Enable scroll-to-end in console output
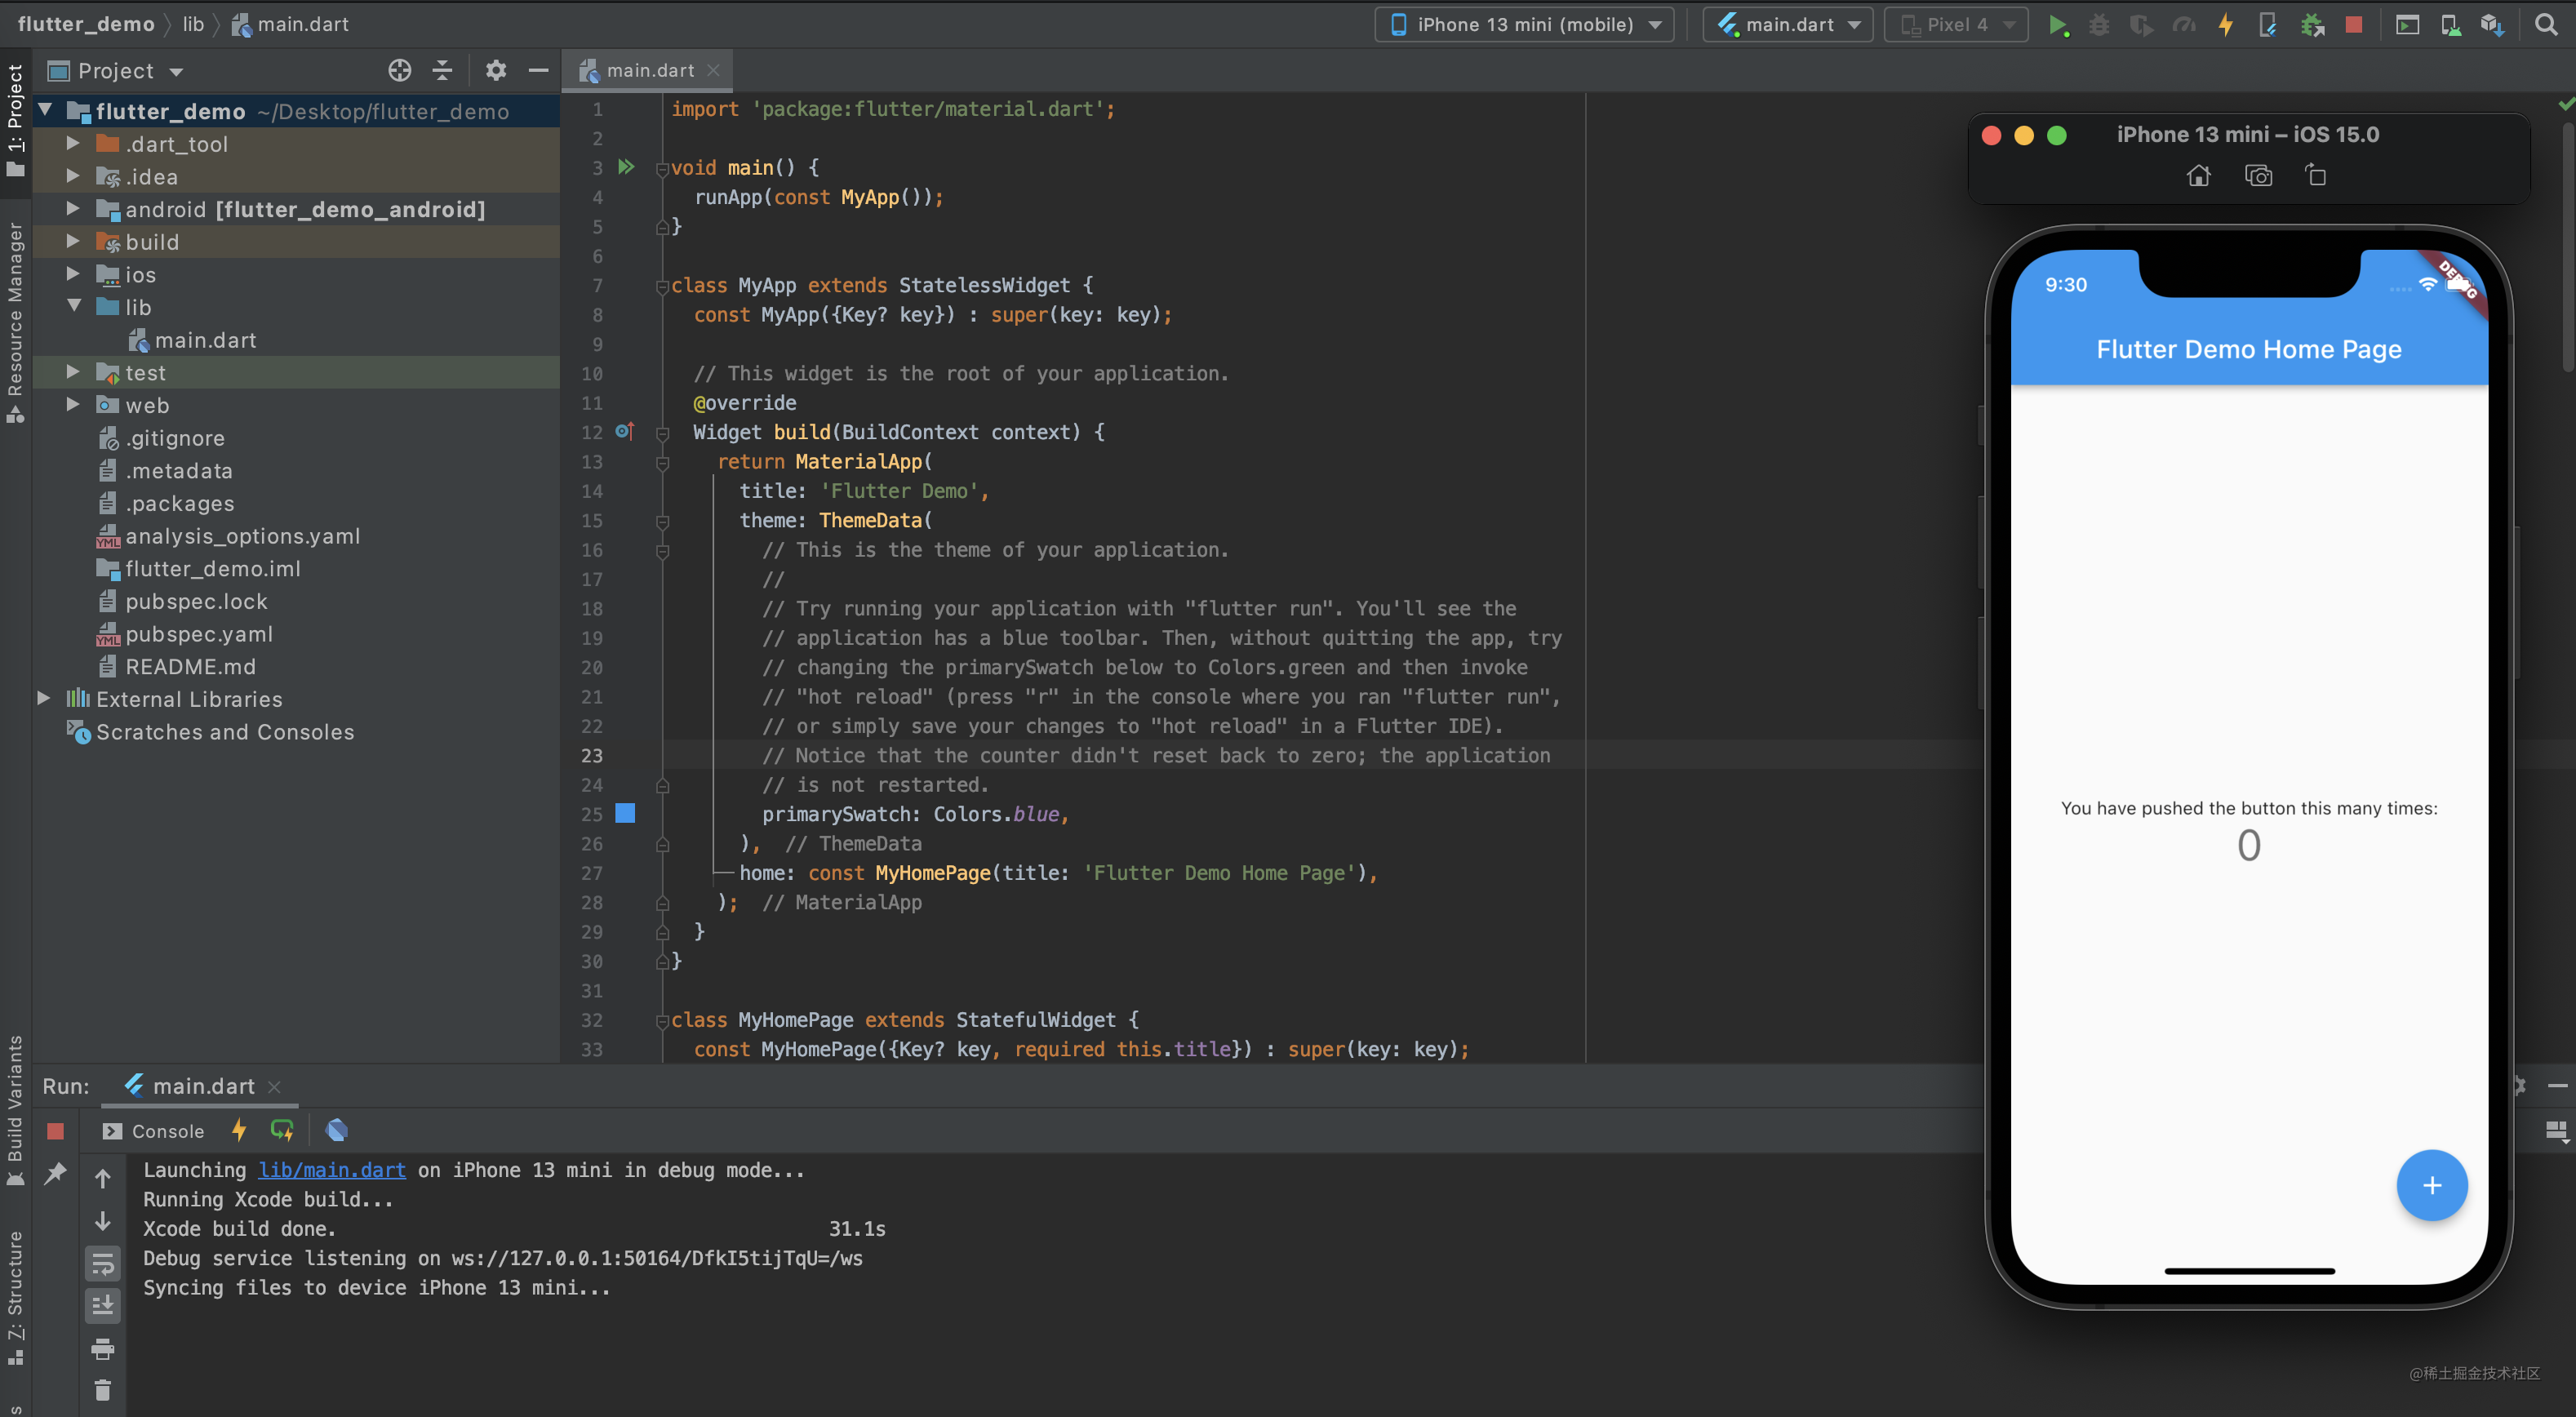Image resolution: width=2576 pixels, height=1417 pixels. pos(103,1304)
